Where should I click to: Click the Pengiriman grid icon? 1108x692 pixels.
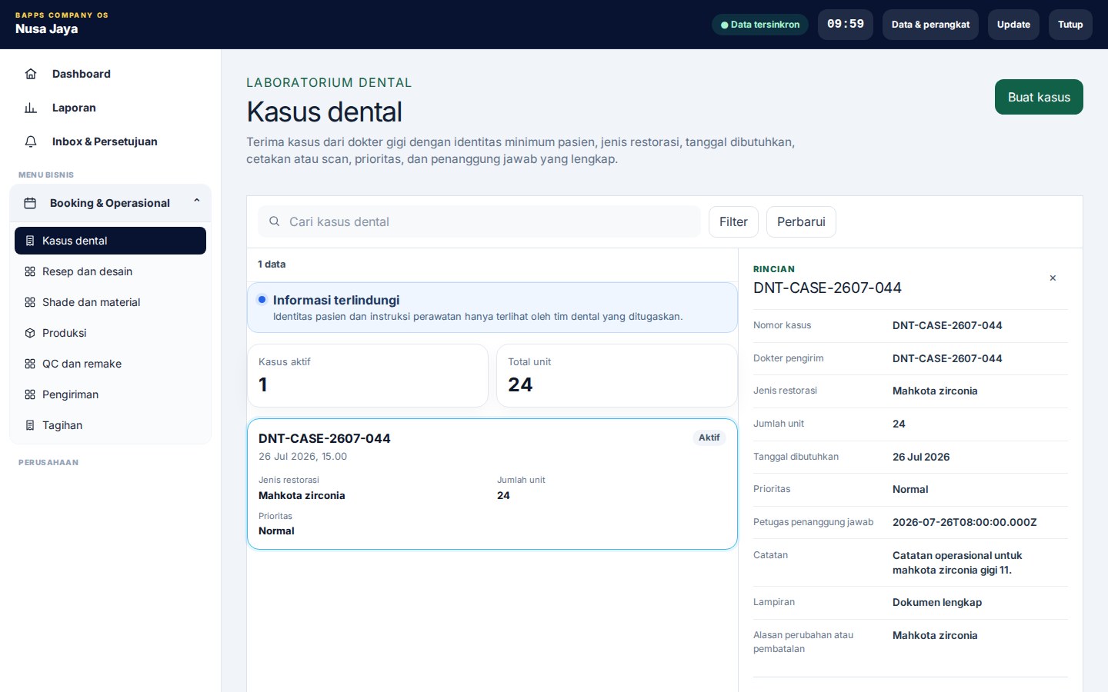30,394
